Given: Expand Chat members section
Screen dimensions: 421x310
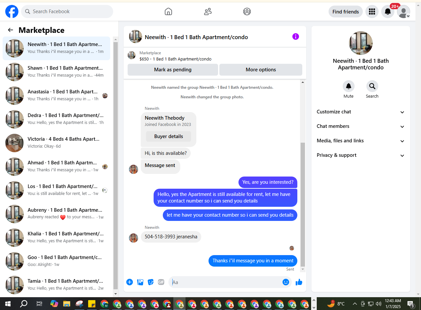Looking at the screenshot, I should click(x=361, y=126).
